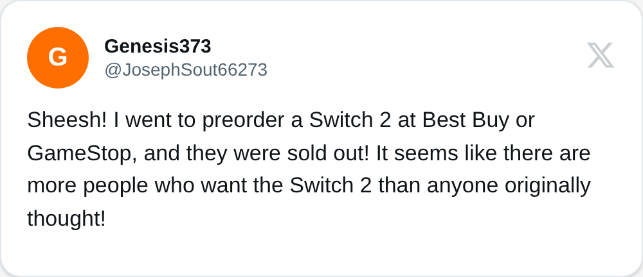This screenshot has width=643, height=277.
Task: Click the word "want" in the tweet
Action: pos(223,186)
